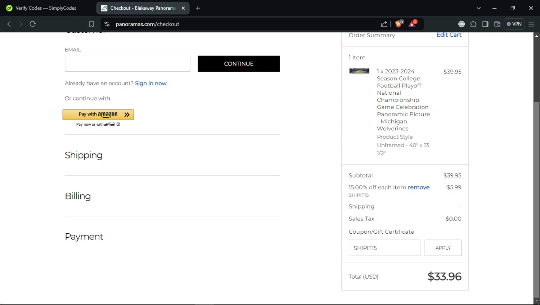
Task: Open the tab search dropdown arrow
Action: point(478,8)
